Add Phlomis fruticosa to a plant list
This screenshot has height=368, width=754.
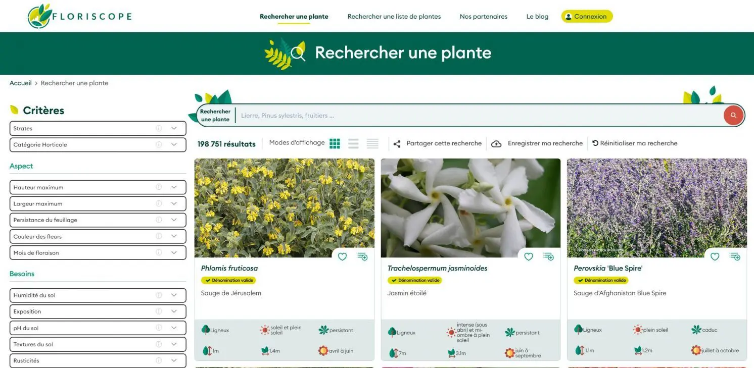[x=362, y=257]
